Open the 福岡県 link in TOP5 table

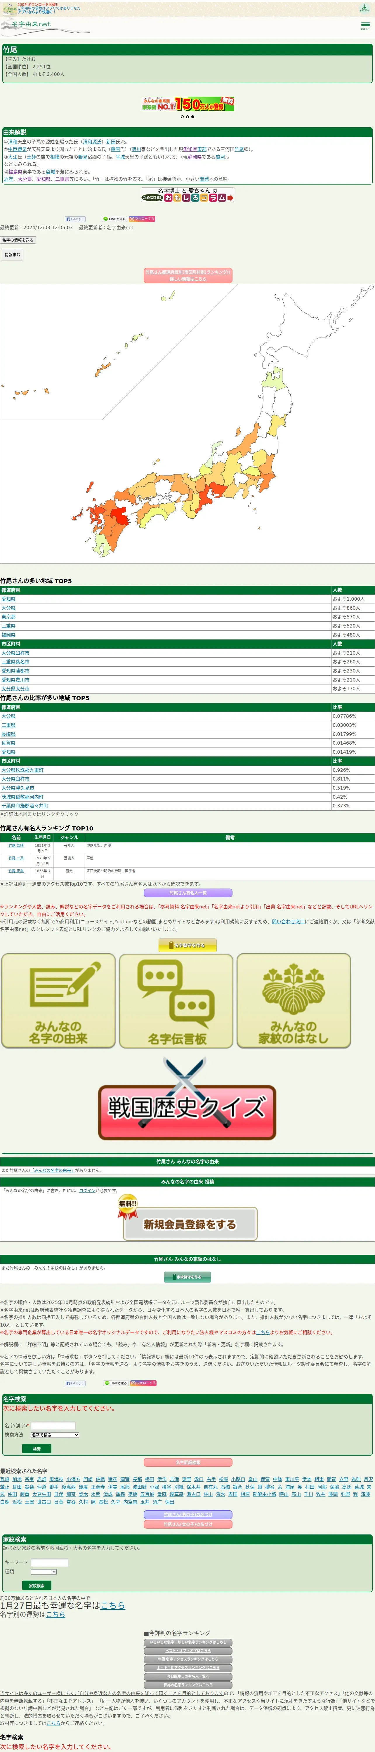click(x=8, y=635)
